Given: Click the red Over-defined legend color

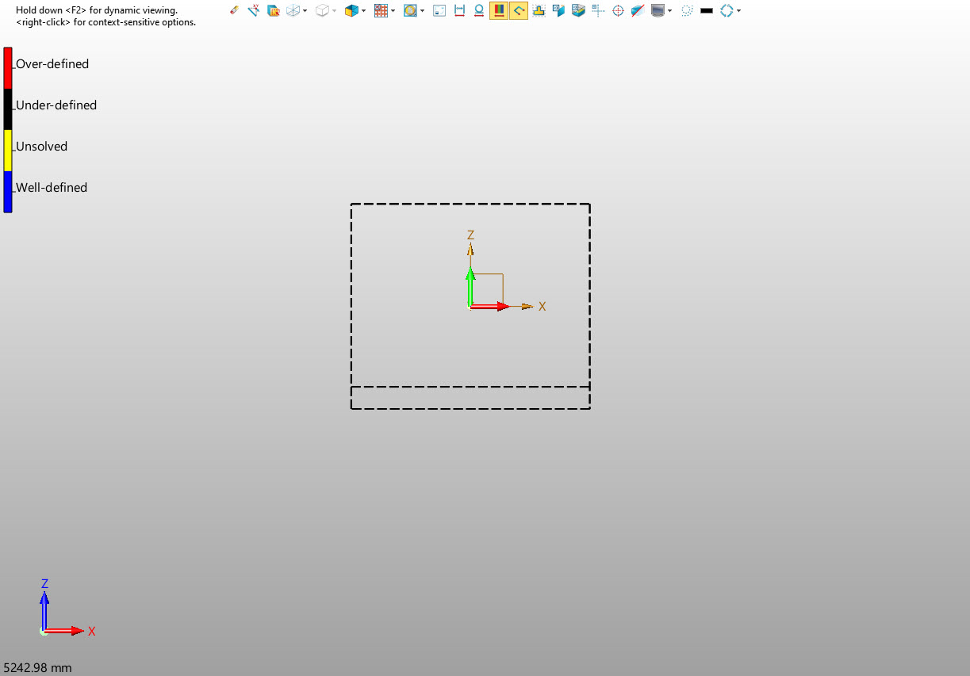Looking at the screenshot, I should tap(8, 68).
